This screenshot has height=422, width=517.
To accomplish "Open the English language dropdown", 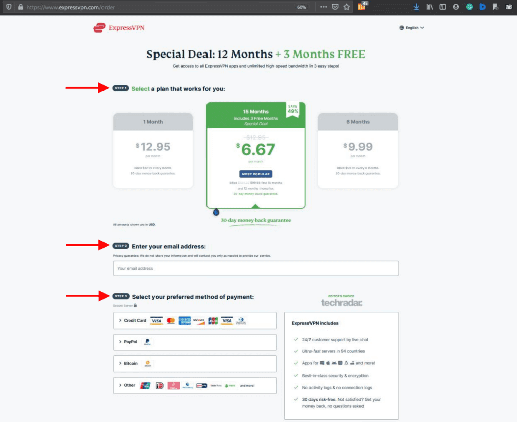I will (411, 28).
